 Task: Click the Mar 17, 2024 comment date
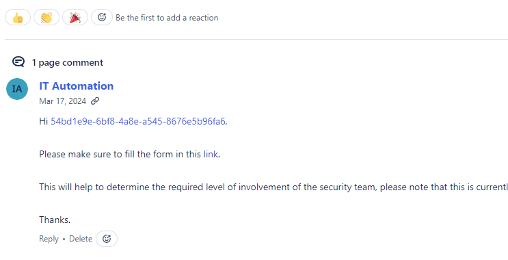[62, 101]
